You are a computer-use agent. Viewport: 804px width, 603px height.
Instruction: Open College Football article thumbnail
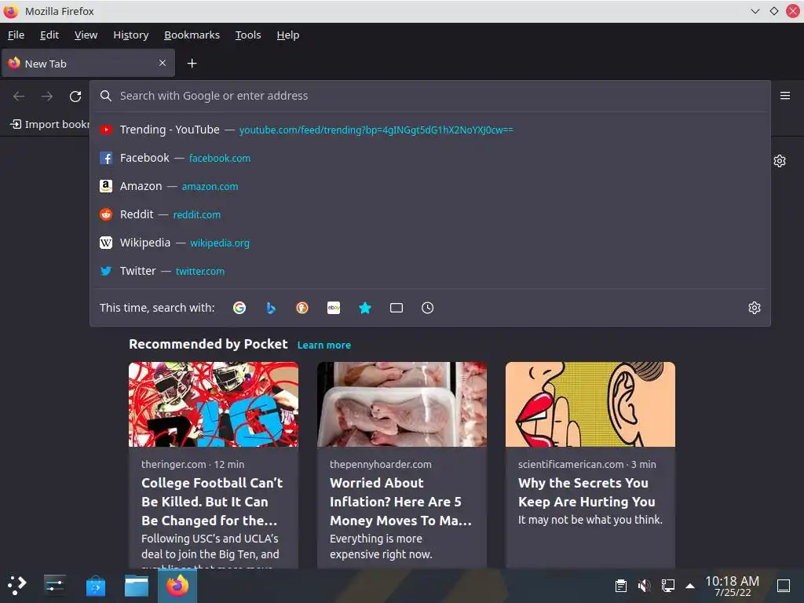[x=214, y=404]
